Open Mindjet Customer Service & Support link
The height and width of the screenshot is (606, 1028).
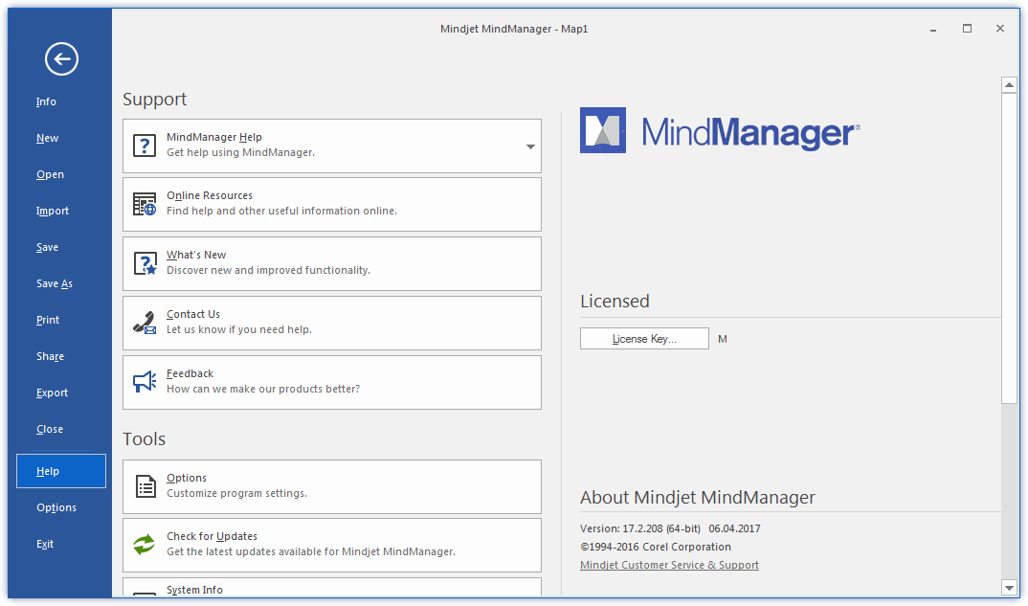(x=669, y=565)
